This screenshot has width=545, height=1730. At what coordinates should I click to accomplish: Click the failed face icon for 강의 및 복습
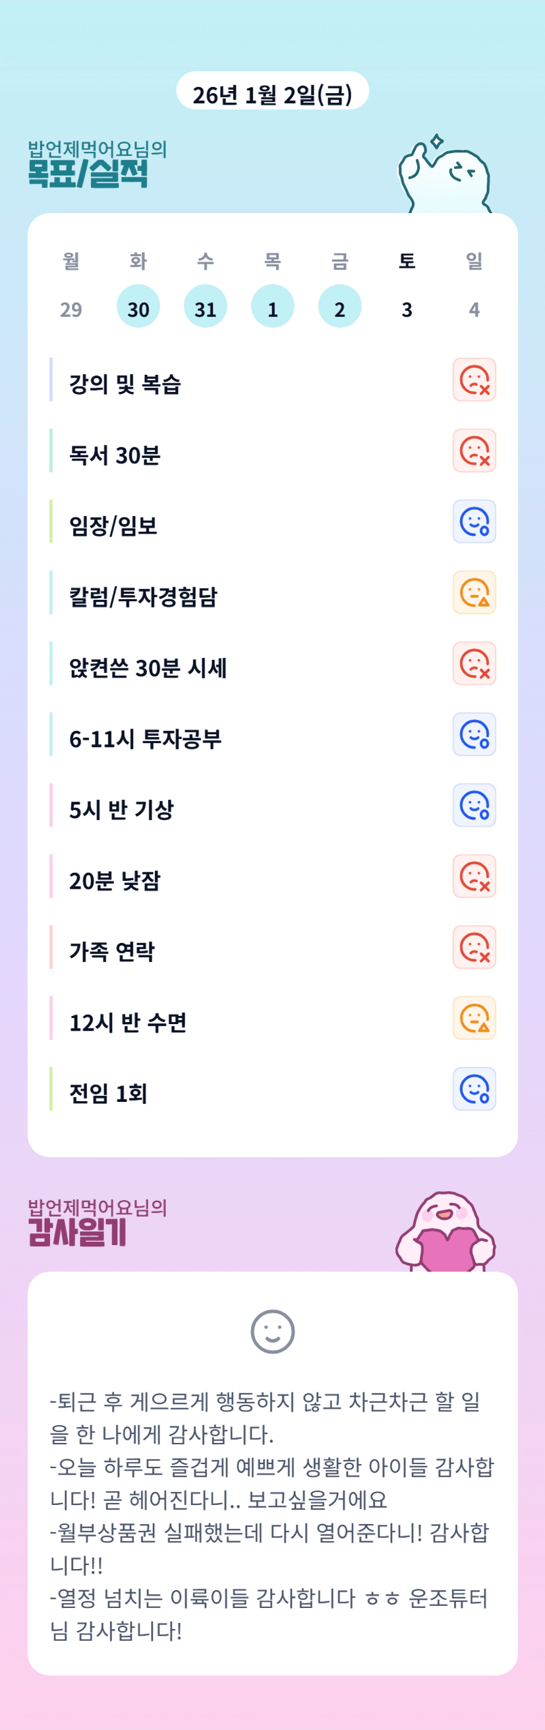[474, 380]
